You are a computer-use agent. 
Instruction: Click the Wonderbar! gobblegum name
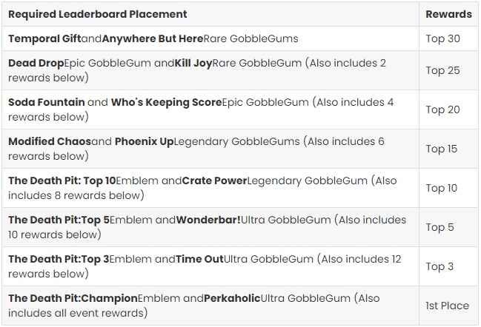208,220
